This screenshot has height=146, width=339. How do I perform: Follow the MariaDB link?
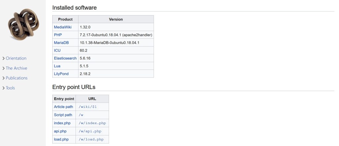point(61,43)
